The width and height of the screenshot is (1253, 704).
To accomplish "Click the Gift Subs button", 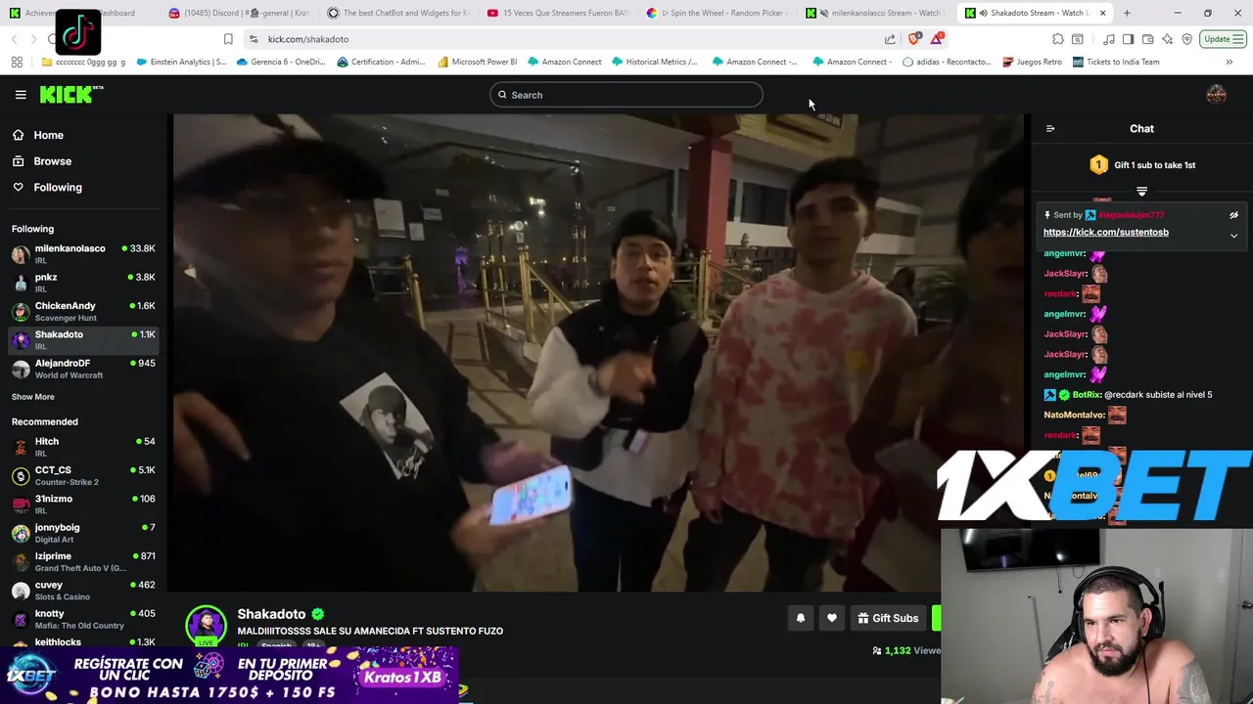I will [x=888, y=618].
